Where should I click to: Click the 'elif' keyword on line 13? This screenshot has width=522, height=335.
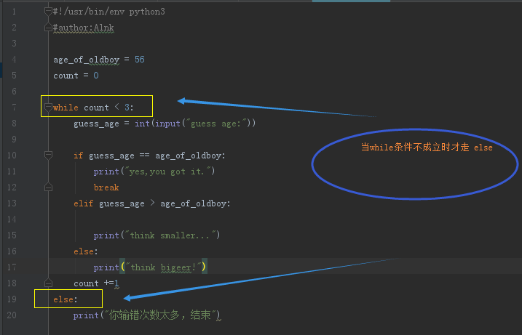point(83,203)
